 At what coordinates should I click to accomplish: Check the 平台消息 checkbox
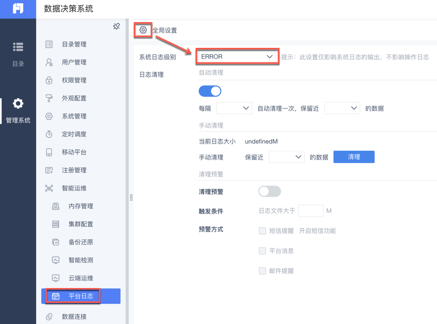[263, 251]
